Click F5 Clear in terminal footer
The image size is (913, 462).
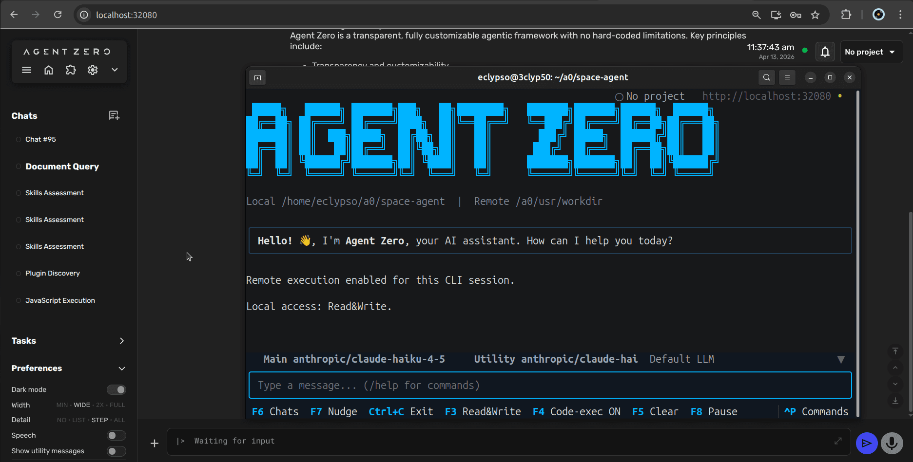655,412
